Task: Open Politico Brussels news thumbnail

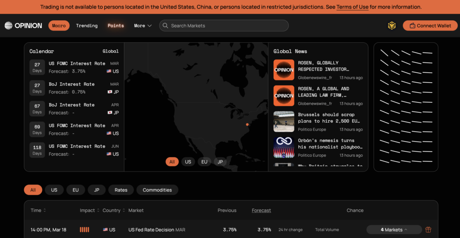Action: click(x=284, y=122)
